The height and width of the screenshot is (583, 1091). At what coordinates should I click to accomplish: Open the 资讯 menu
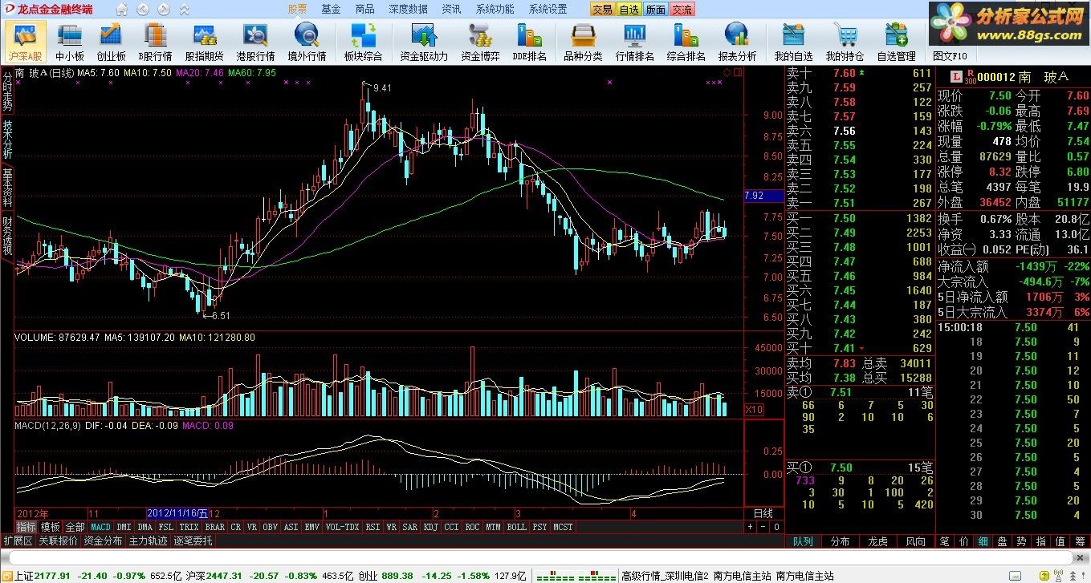451,10
